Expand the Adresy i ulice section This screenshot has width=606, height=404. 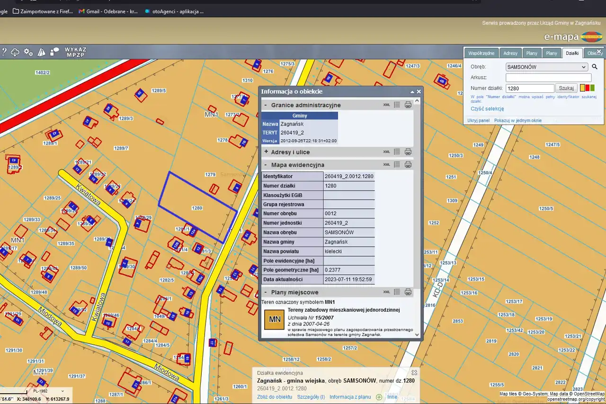[266, 152]
